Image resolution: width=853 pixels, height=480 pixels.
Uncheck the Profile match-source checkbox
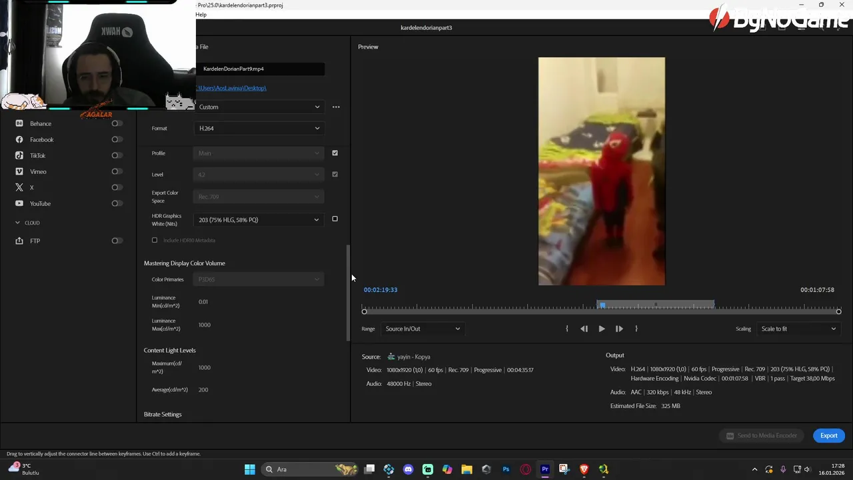335,153
